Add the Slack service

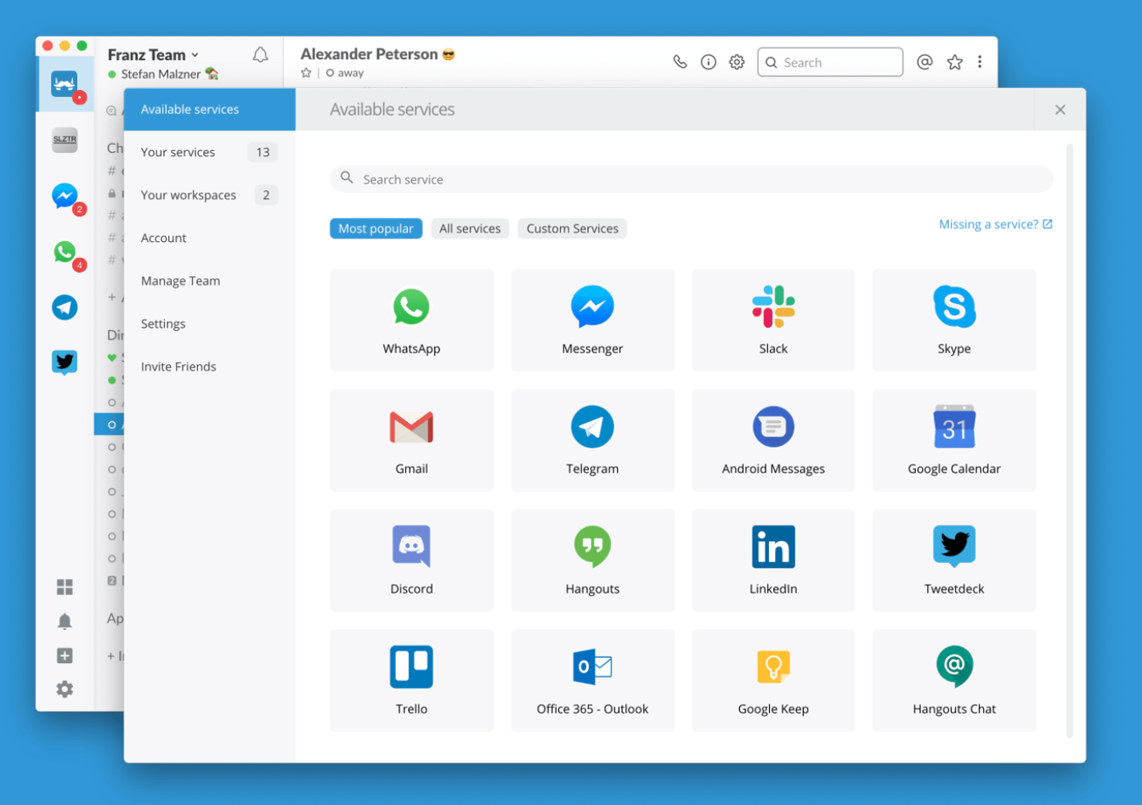773,320
